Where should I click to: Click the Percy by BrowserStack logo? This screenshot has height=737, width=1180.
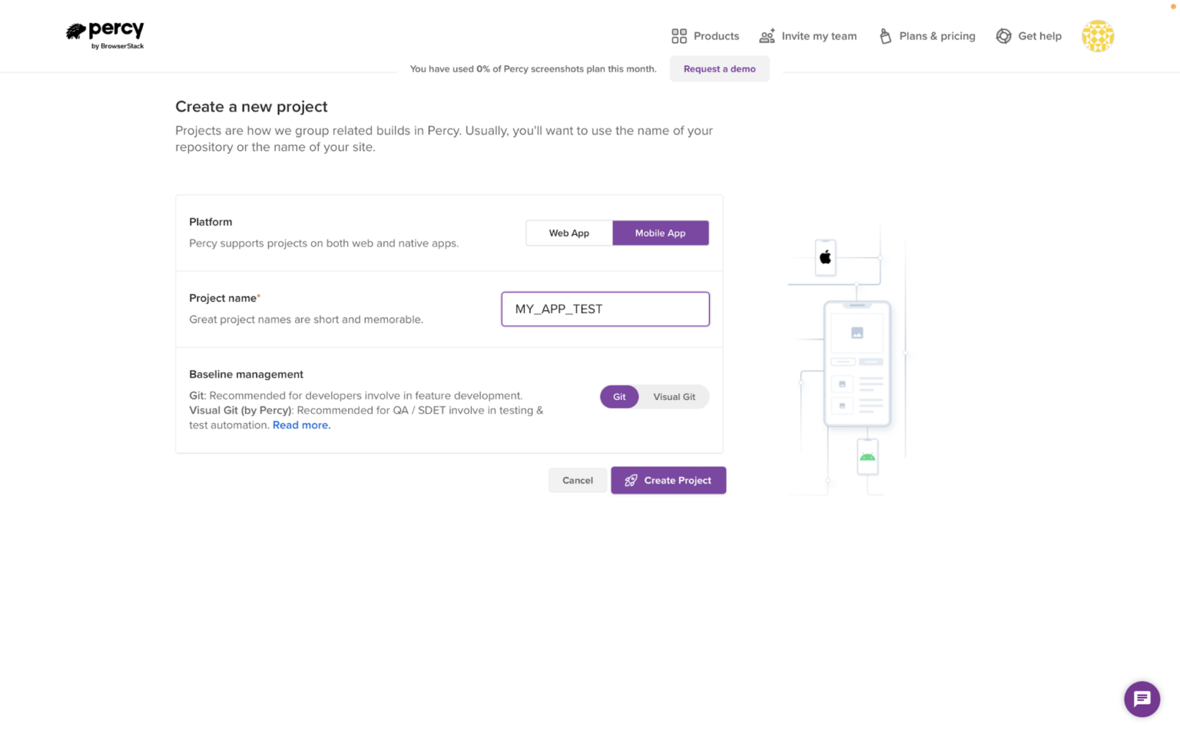click(x=104, y=35)
